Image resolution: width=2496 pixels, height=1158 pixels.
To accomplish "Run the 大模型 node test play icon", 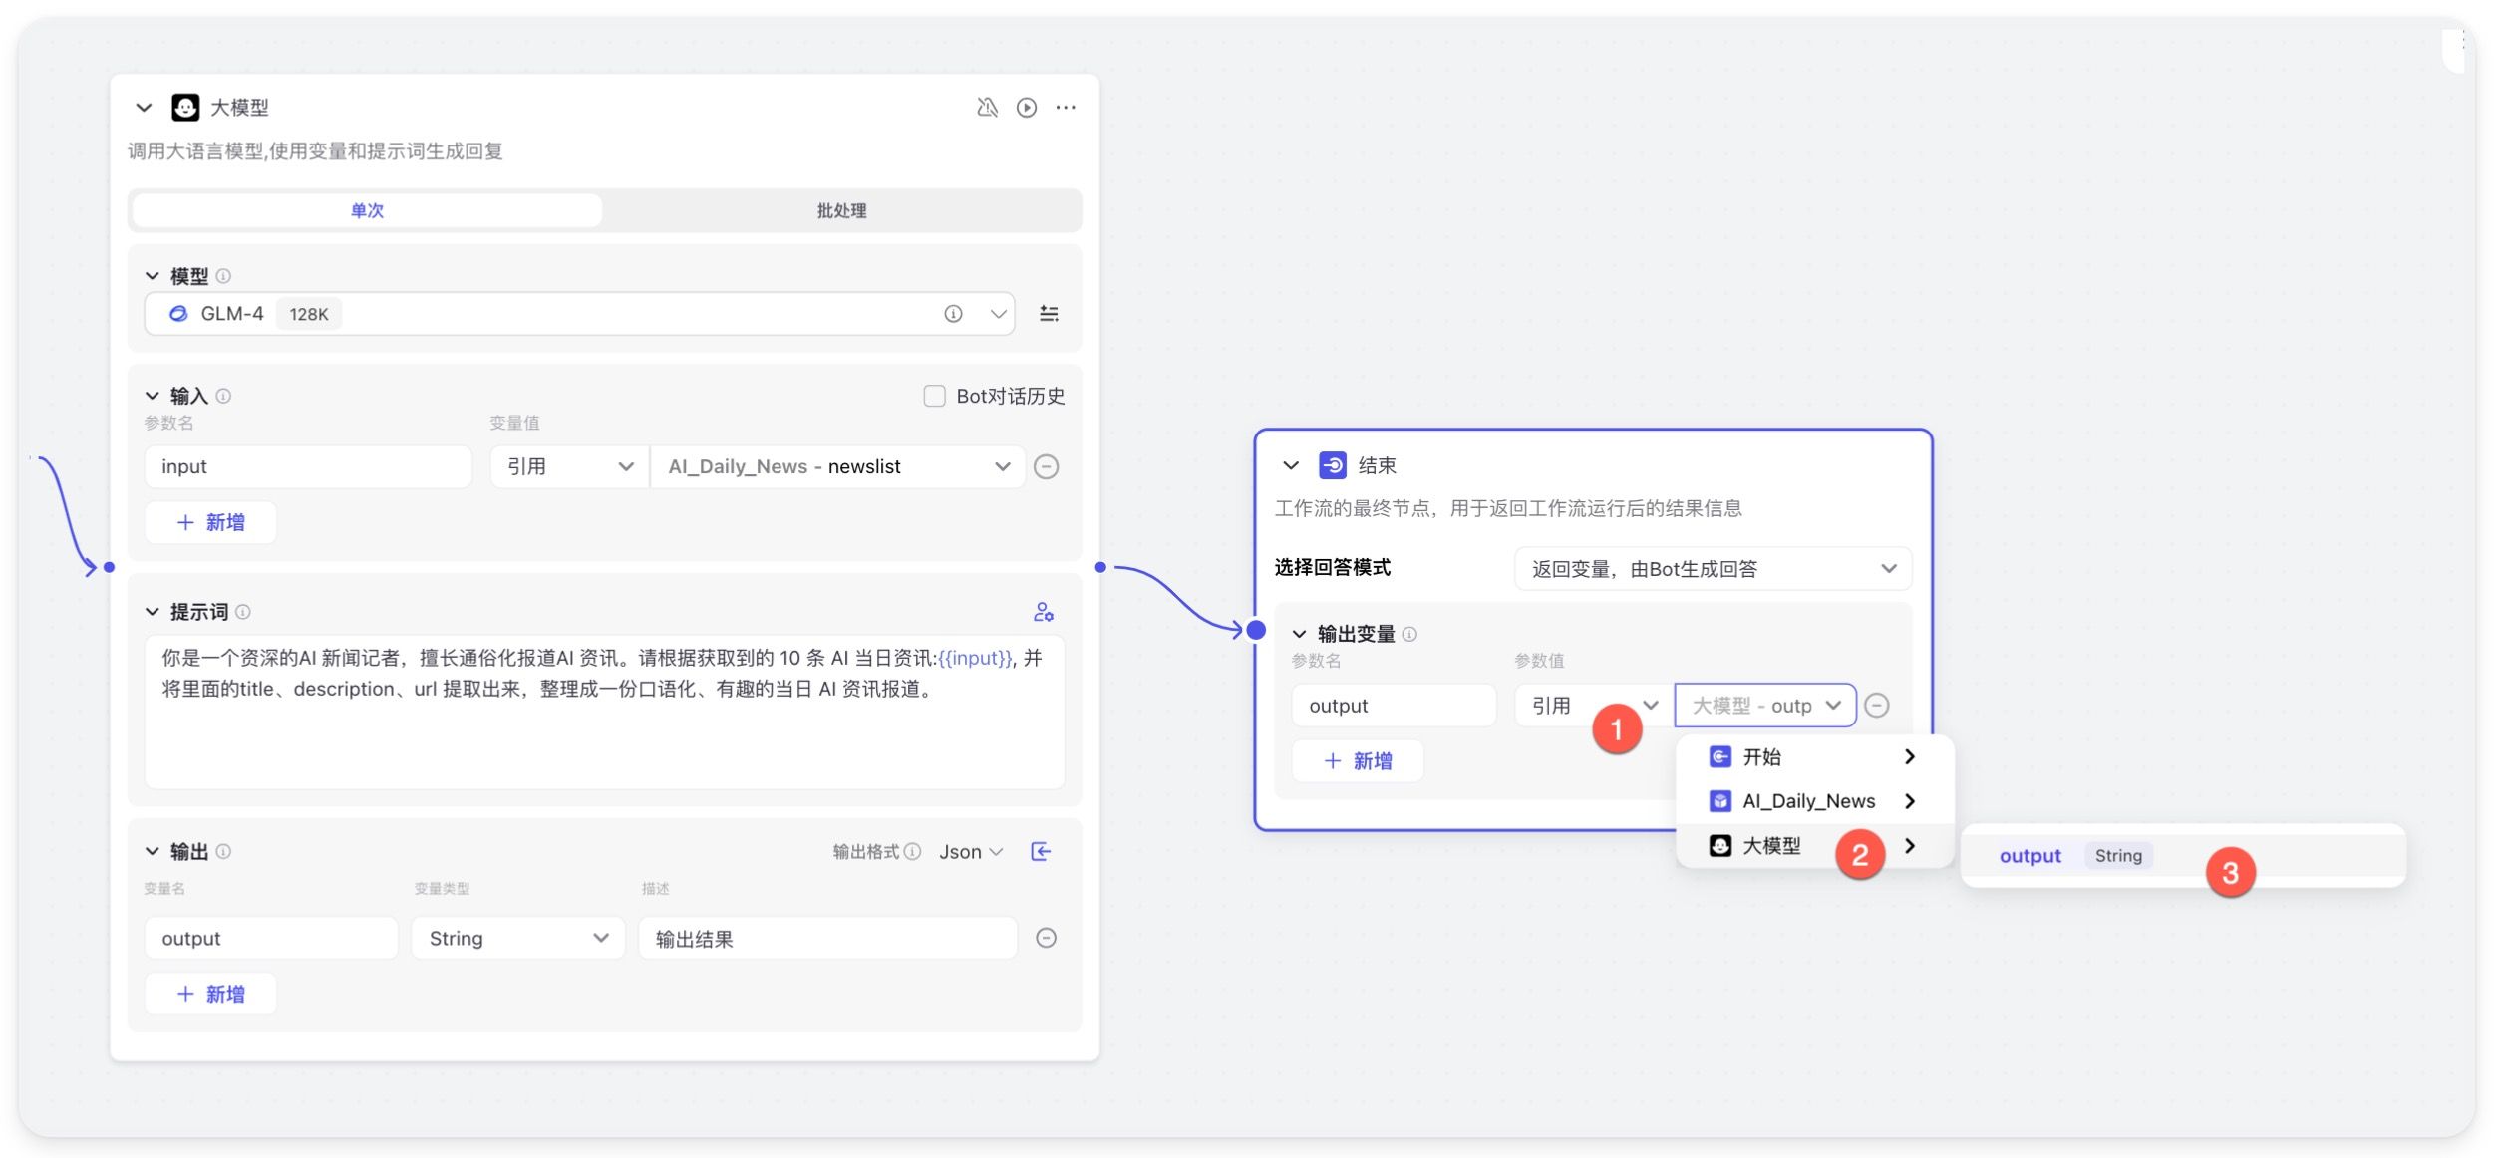I will pyautogui.click(x=1026, y=108).
